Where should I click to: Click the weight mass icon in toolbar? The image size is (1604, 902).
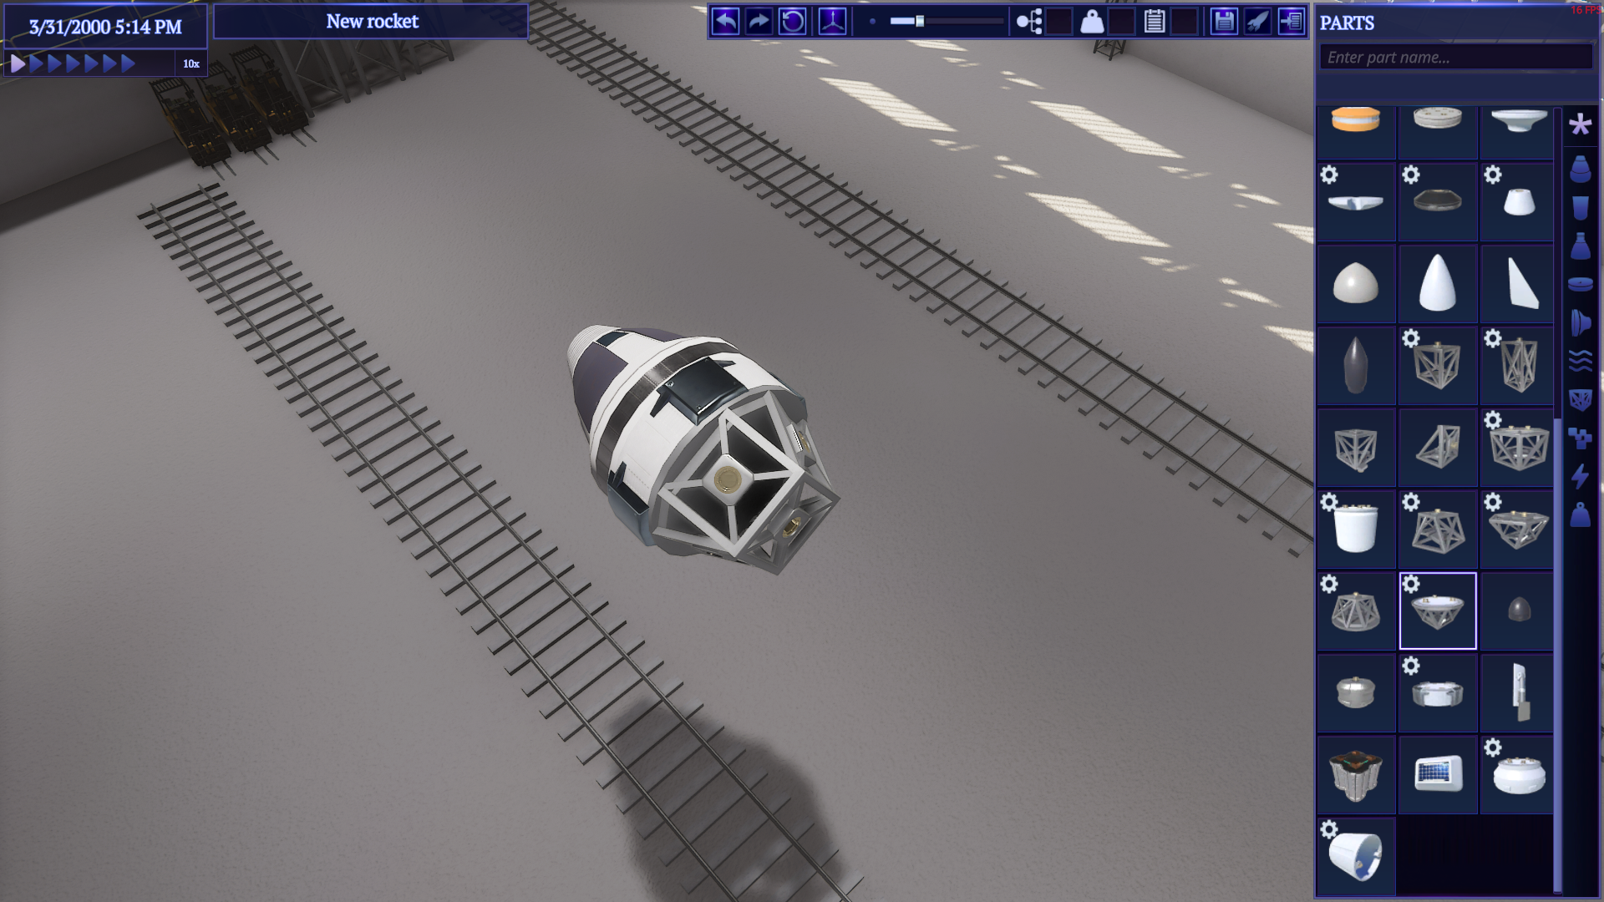point(1092,22)
